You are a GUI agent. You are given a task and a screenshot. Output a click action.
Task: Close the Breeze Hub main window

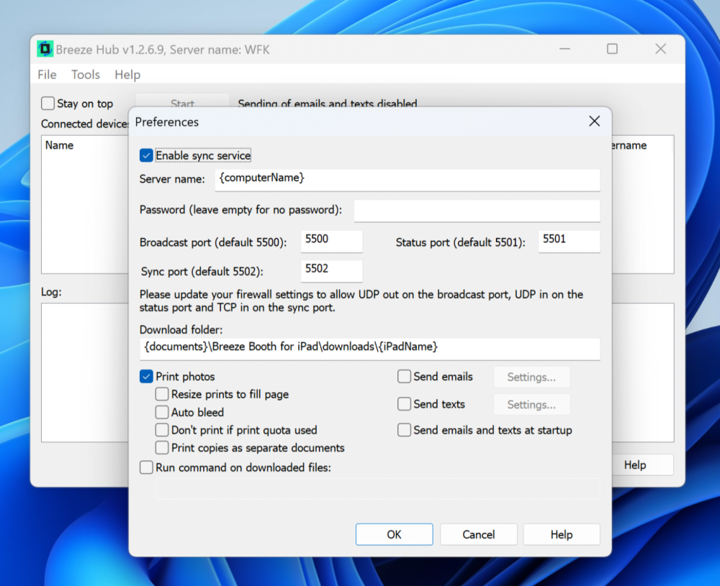point(660,49)
